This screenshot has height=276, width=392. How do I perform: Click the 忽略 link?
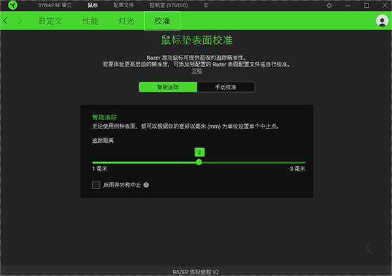coord(197,71)
